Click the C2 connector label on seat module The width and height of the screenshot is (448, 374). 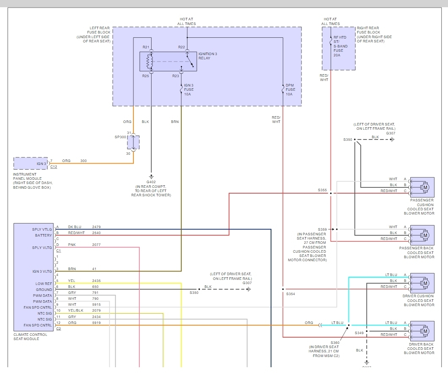click(x=58, y=329)
